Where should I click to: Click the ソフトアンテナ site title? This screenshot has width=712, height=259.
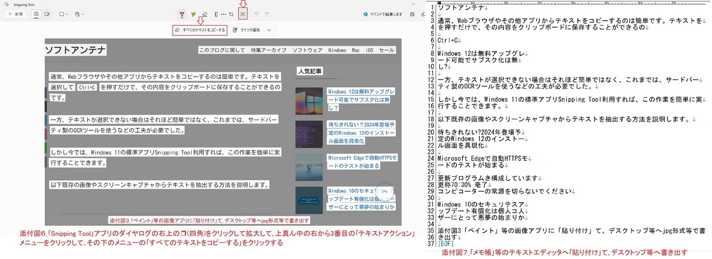75,50
